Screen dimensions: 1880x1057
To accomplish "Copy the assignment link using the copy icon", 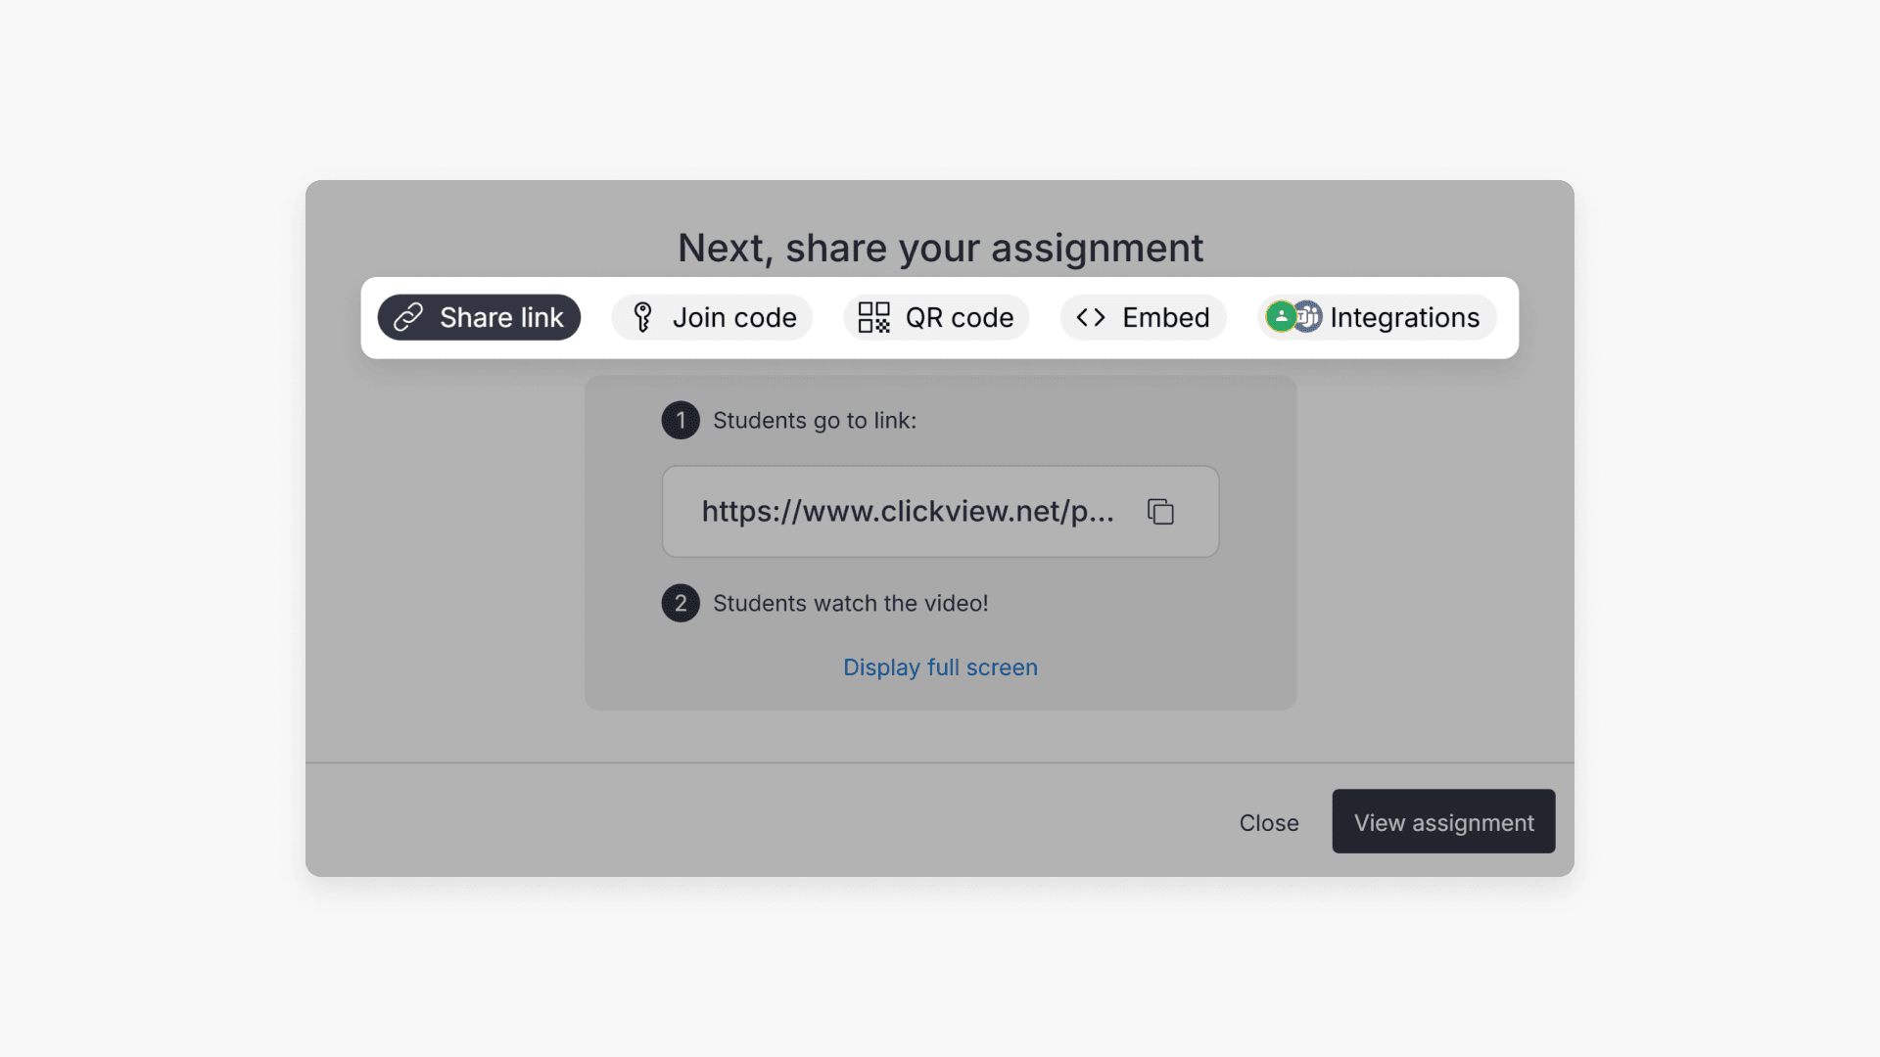I will click(1160, 511).
